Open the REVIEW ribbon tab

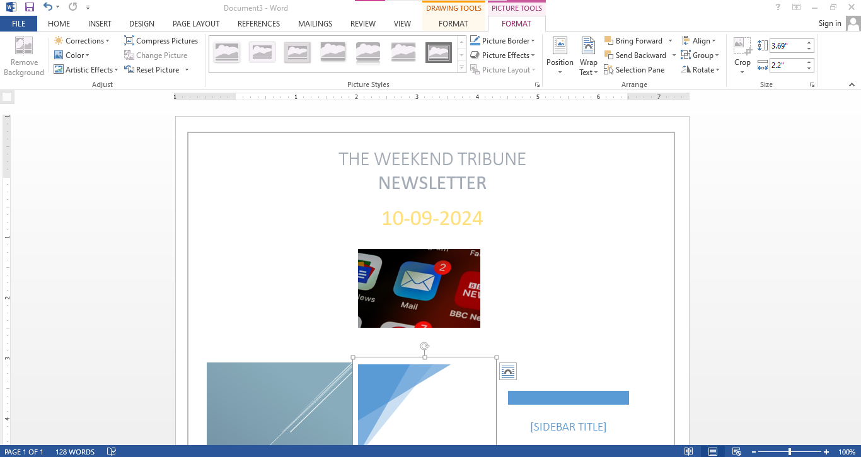click(x=362, y=23)
